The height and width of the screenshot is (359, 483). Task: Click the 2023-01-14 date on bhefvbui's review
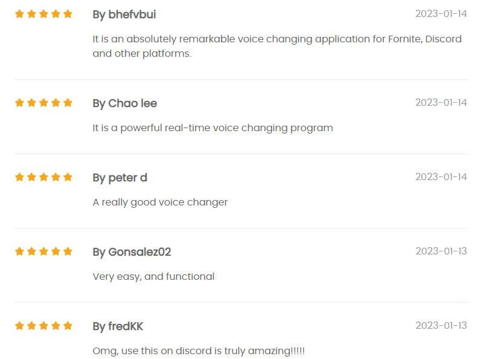pyautogui.click(x=441, y=14)
